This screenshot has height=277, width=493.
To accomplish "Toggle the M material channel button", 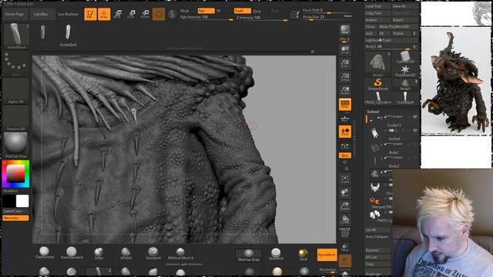I will pyautogui.click(x=219, y=11).
